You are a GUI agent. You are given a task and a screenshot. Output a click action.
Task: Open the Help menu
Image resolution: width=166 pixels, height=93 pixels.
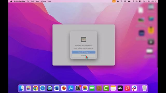coord(50,1)
